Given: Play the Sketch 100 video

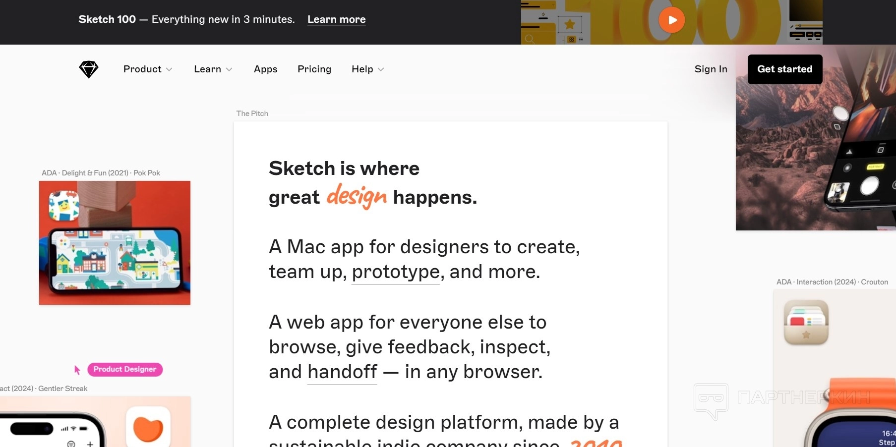Looking at the screenshot, I should click(x=671, y=20).
